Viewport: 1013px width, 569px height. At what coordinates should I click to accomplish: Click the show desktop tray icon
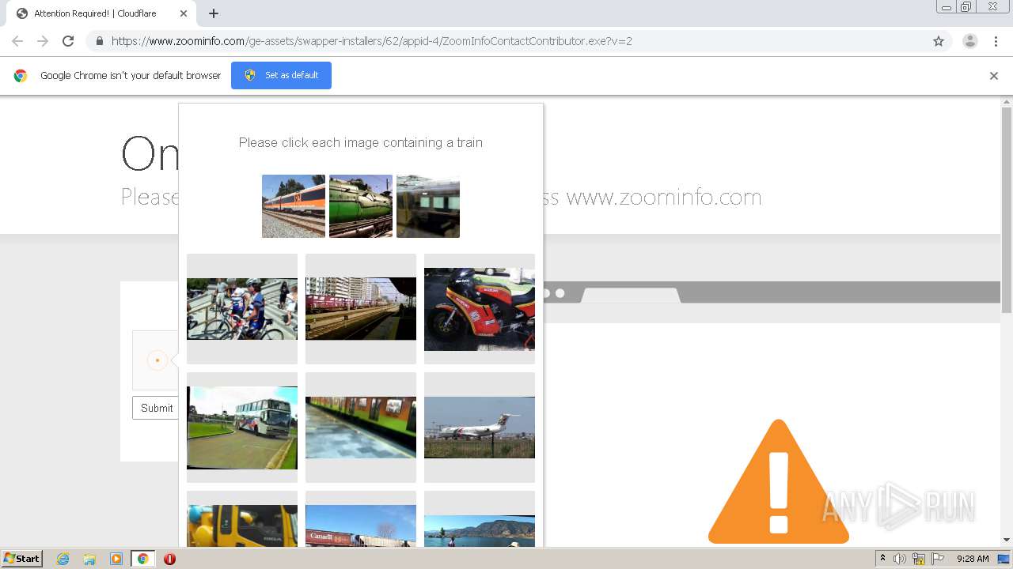[1004, 559]
